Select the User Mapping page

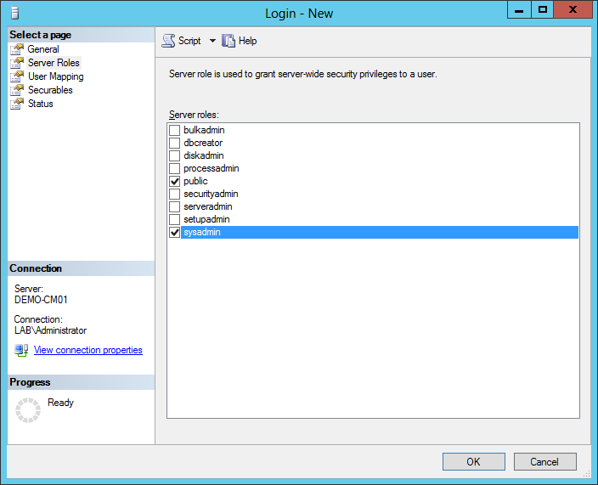point(55,76)
